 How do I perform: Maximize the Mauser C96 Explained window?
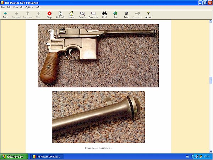pos(205,3)
